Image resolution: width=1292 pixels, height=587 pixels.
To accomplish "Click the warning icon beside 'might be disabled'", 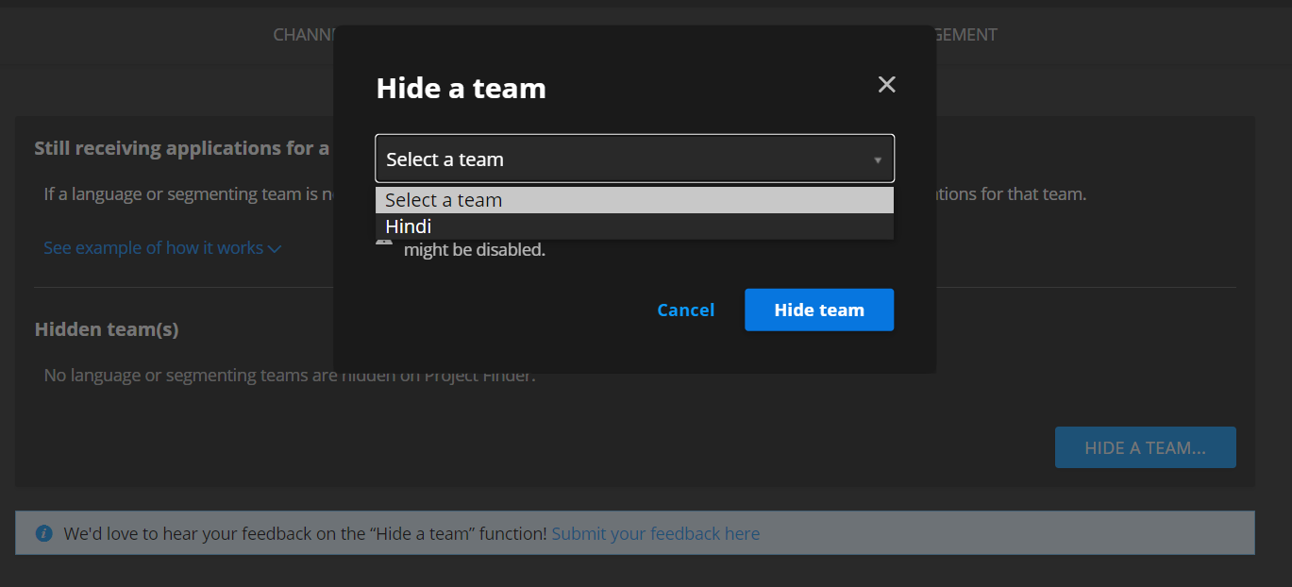I will click(x=384, y=243).
